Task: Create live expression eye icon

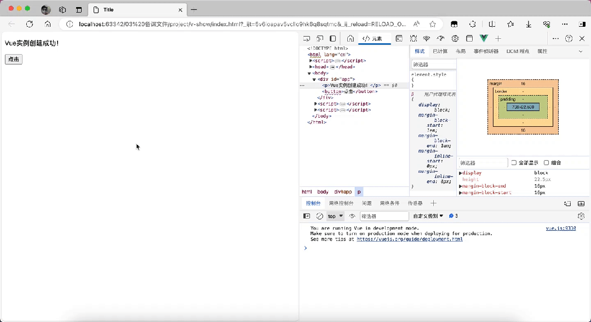Action: (352, 216)
